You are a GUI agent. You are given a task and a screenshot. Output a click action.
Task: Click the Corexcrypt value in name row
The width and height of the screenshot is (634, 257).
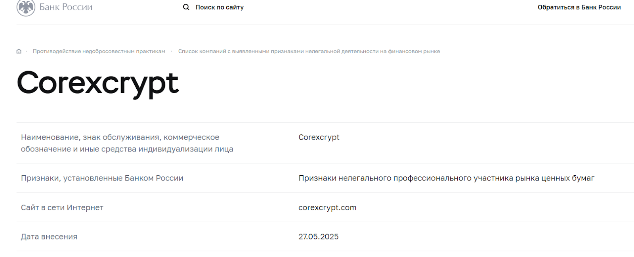click(319, 137)
